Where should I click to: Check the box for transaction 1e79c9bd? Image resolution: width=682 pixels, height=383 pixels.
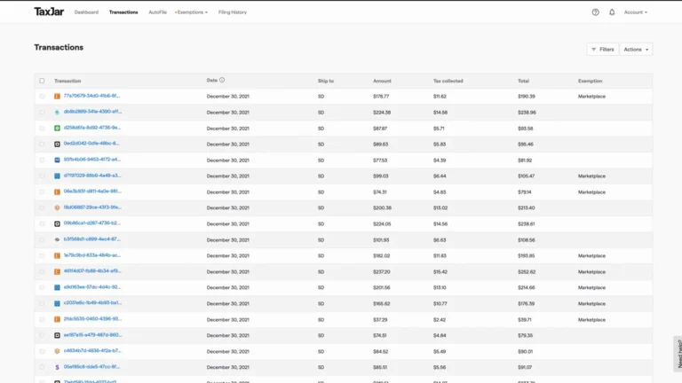click(42, 255)
